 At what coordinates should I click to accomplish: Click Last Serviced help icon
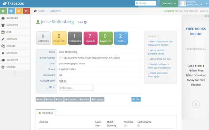[x=138, y=126]
